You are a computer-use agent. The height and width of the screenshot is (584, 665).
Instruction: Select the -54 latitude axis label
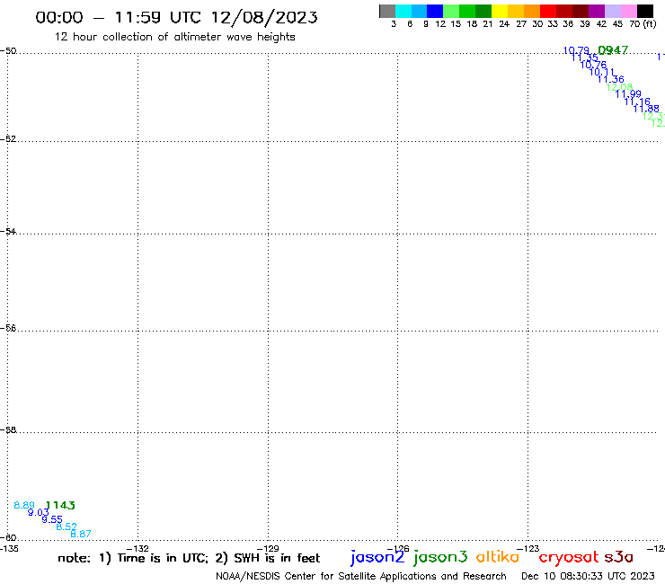tap(8, 232)
